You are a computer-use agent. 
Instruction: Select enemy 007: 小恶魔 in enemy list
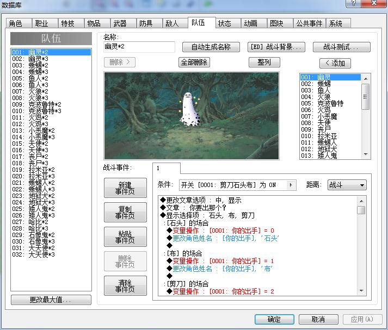pyautogui.click(x=330, y=116)
